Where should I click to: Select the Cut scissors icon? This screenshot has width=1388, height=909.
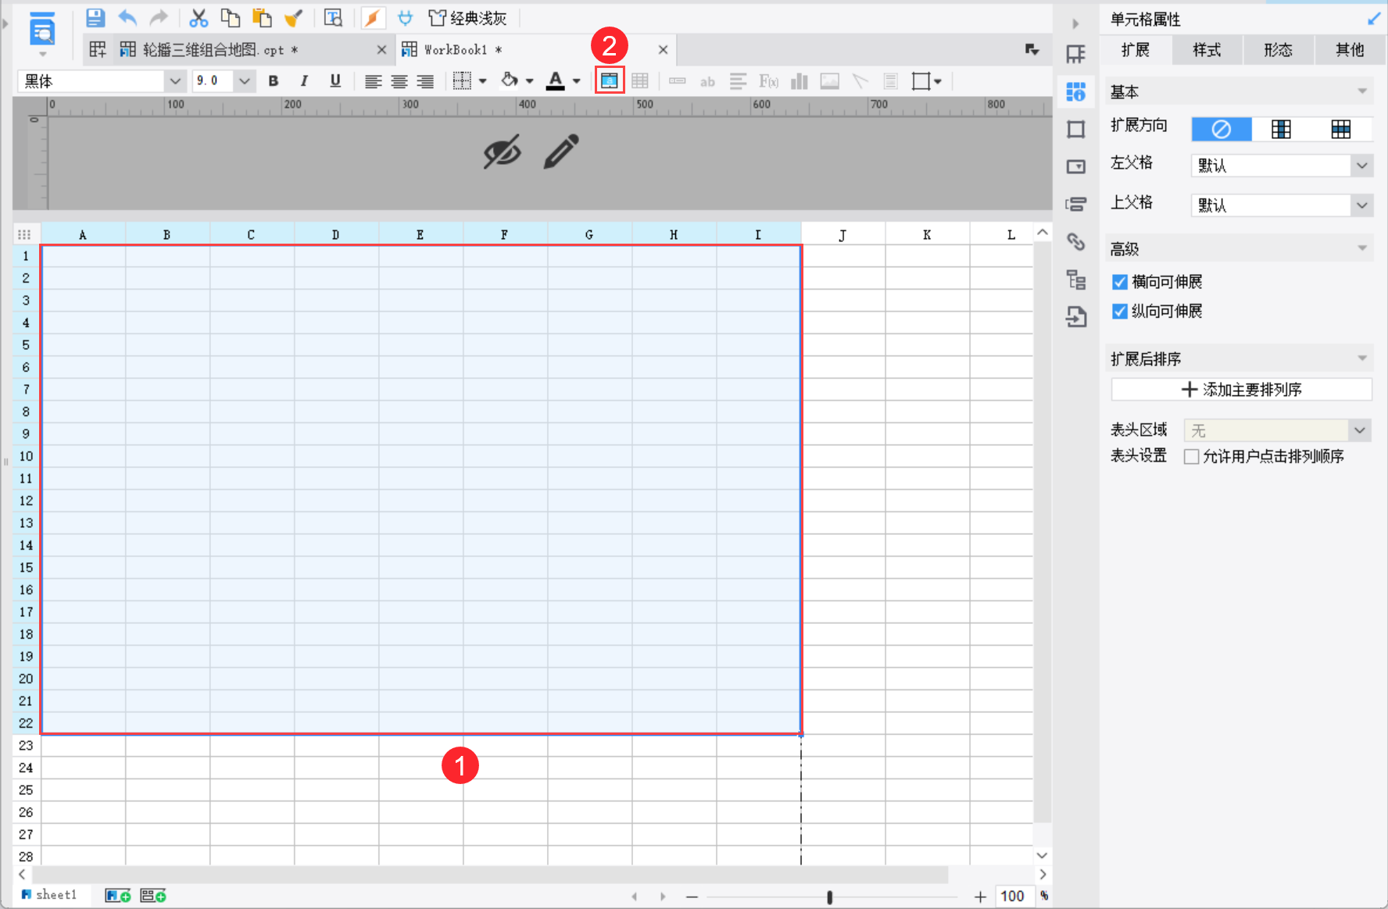pos(199,18)
